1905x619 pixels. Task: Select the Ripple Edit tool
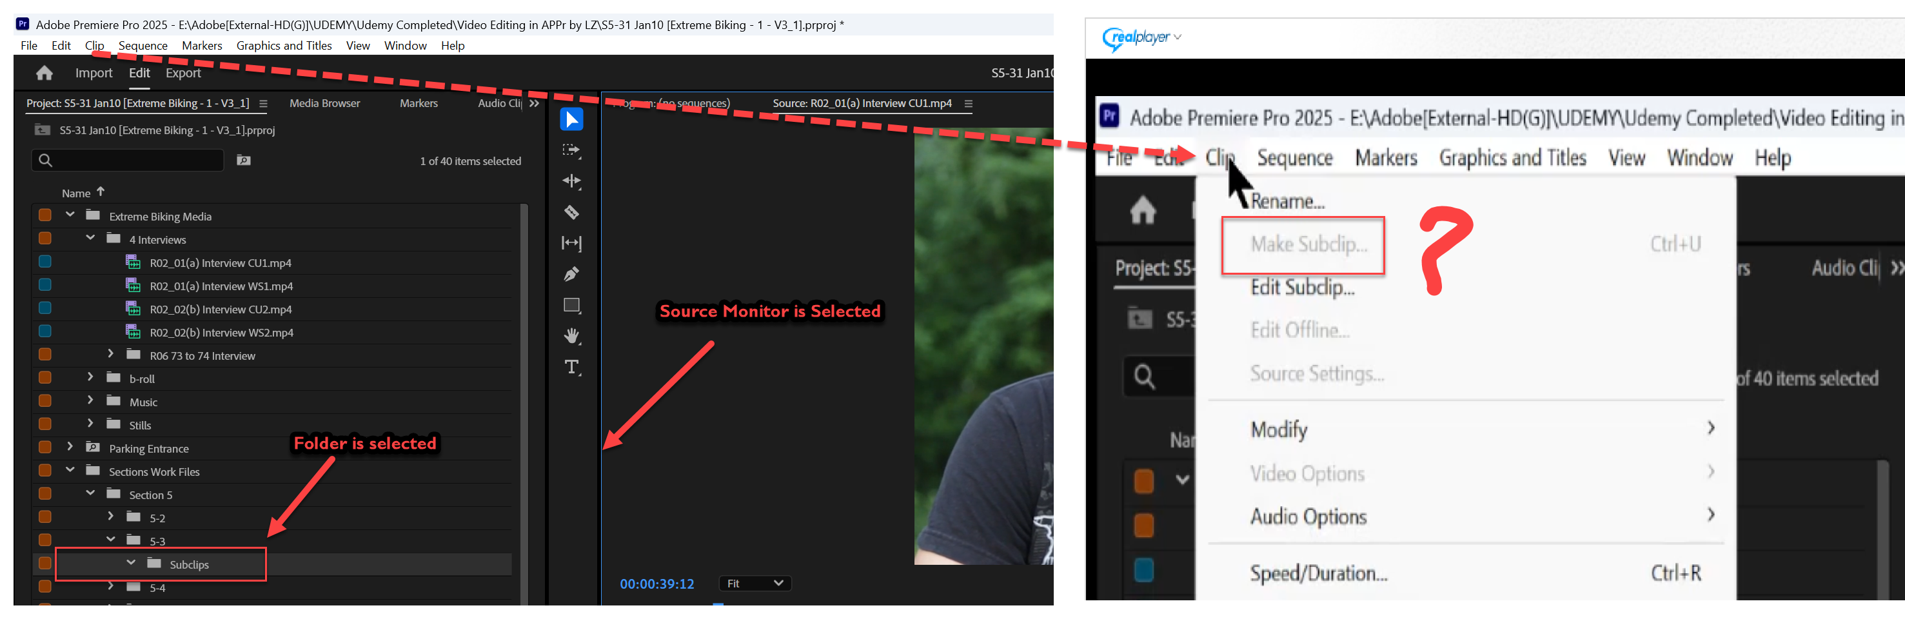[x=571, y=181]
